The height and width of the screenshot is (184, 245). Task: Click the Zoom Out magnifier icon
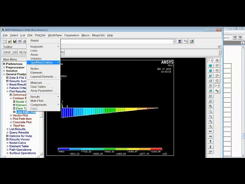(x=210, y=126)
